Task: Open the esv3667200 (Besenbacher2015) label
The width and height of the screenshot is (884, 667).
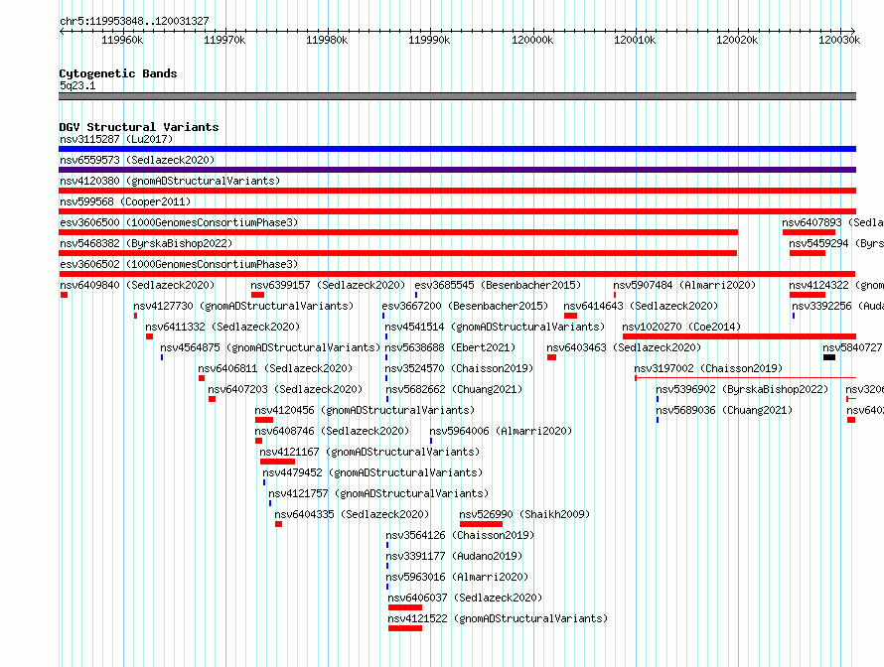Action: [x=465, y=306]
